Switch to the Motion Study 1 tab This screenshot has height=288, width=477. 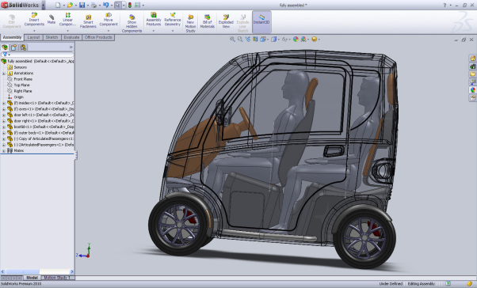click(x=57, y=278)
